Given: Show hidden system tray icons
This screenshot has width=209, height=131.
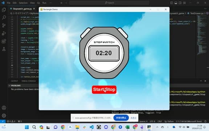Looking at the screenshot, I should click(x=157, y=127).
